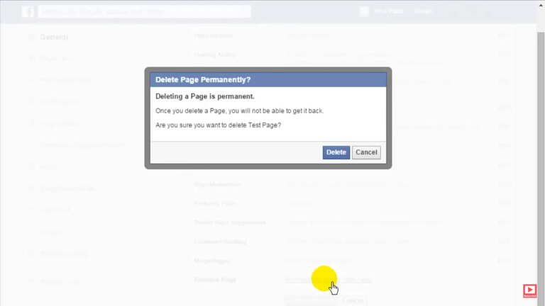Go to Home in the top navigation

[423, 11]
